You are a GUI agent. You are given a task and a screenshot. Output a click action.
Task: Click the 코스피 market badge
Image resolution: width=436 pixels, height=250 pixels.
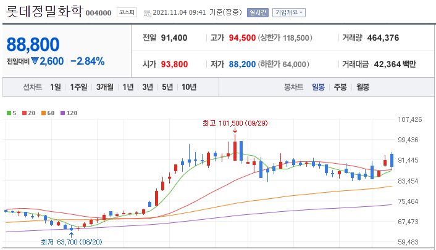(127, 12)
